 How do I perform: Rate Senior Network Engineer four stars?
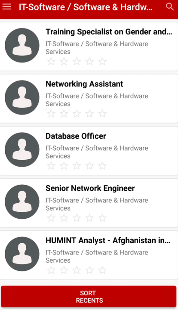(89, 218)
